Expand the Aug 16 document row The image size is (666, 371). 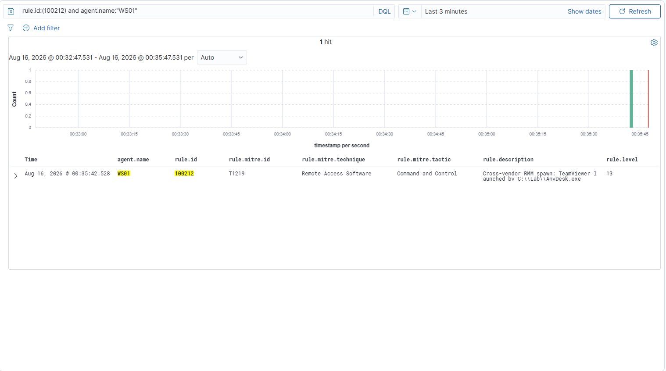pos(16,176)
